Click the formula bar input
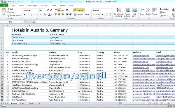The width and height of the screenshot is (175, 108). [x=106, y=22]
